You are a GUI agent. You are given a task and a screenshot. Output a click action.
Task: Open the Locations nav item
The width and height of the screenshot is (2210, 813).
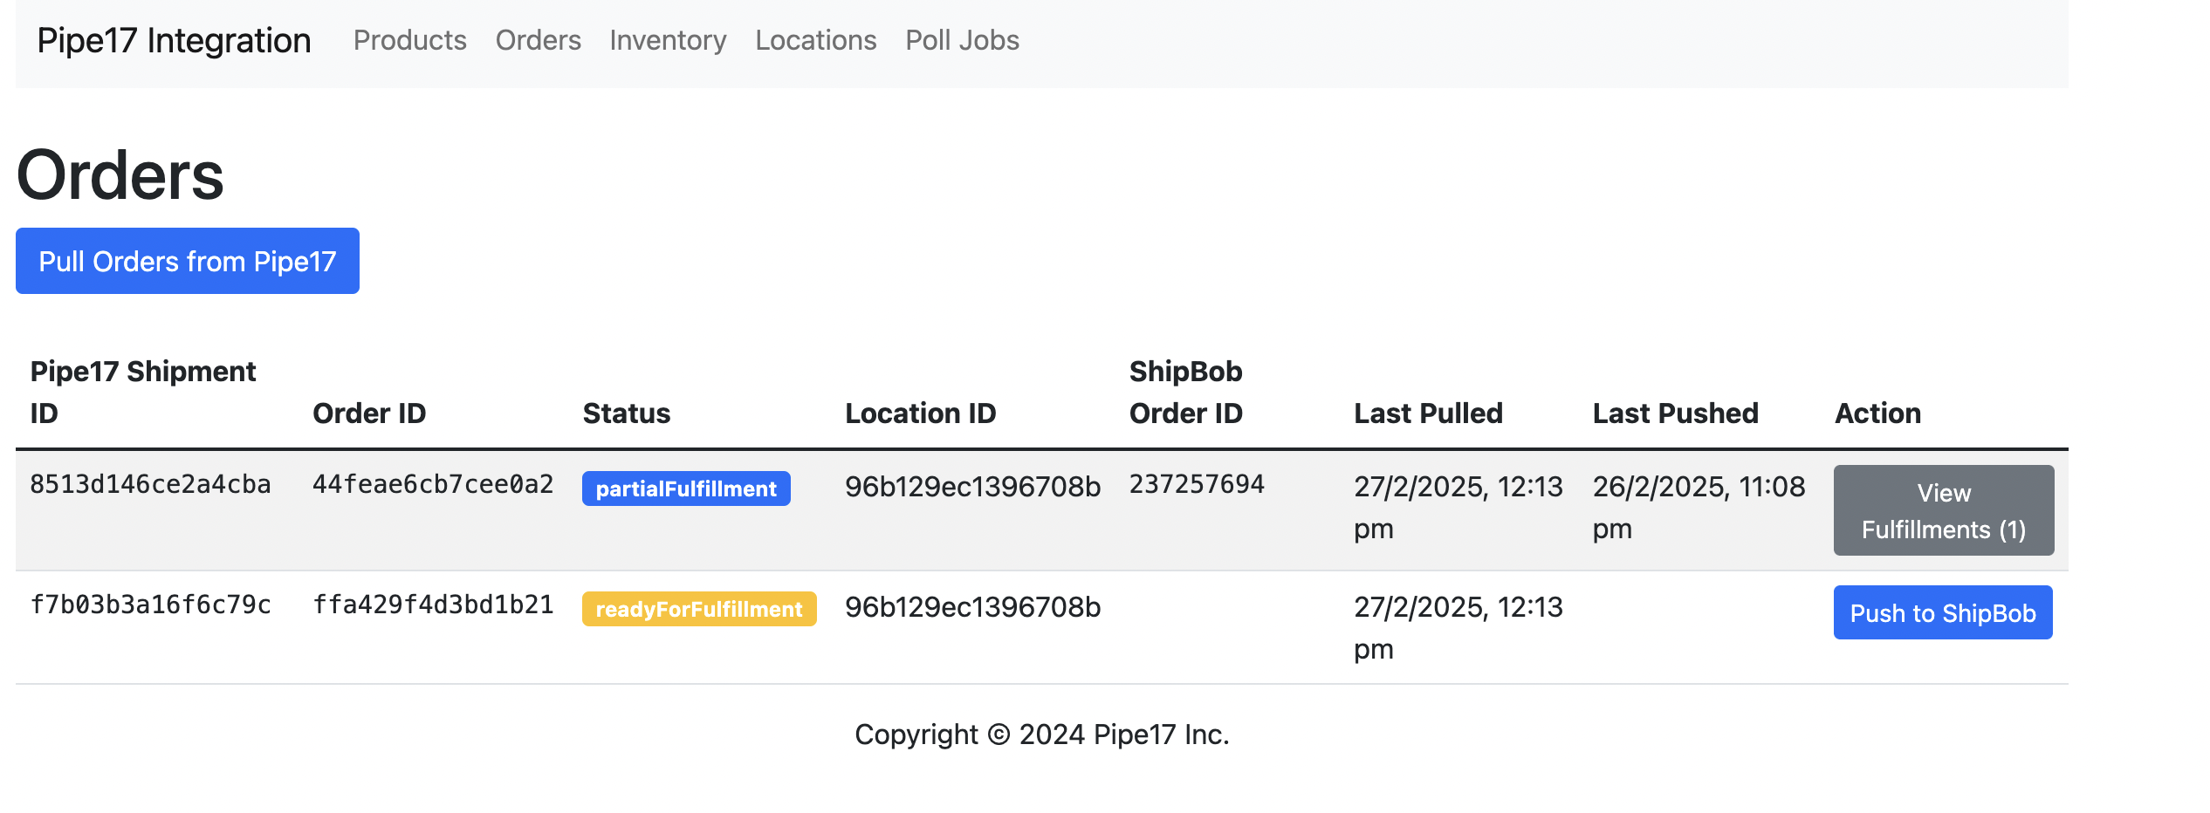[x=816, y=40]
